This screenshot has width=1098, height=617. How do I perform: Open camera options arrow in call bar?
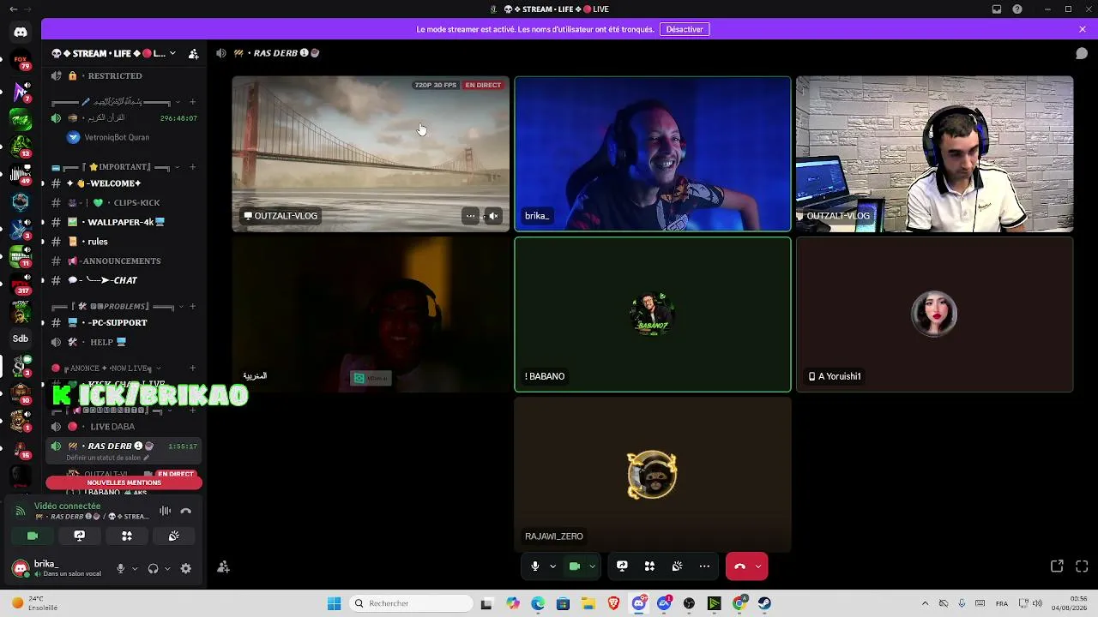tap(592, 566)
